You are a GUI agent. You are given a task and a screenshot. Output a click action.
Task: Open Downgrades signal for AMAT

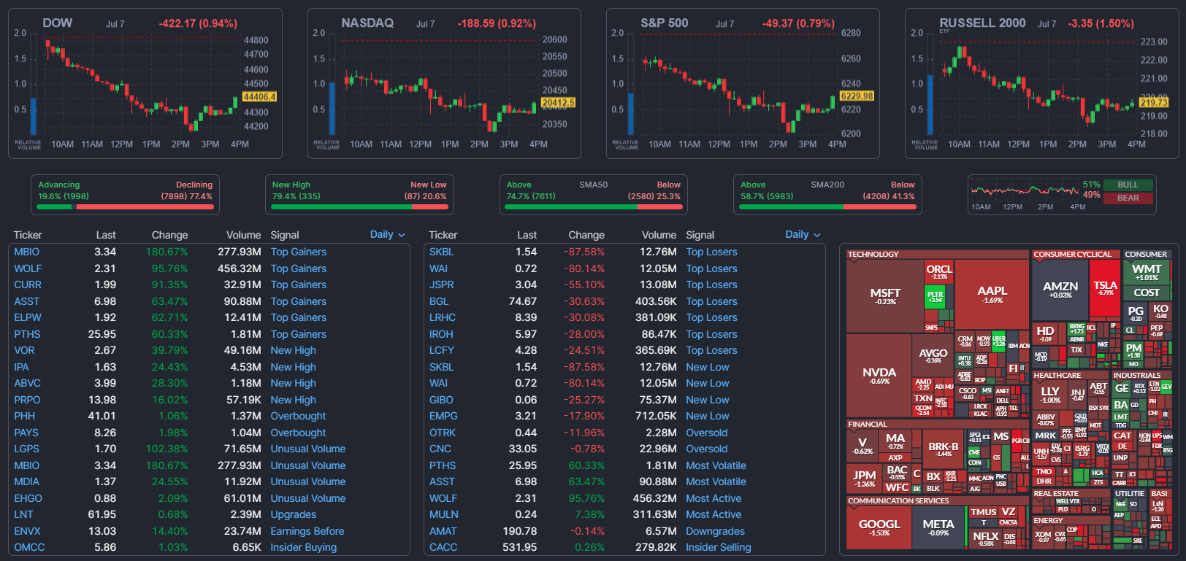point(716,531)
